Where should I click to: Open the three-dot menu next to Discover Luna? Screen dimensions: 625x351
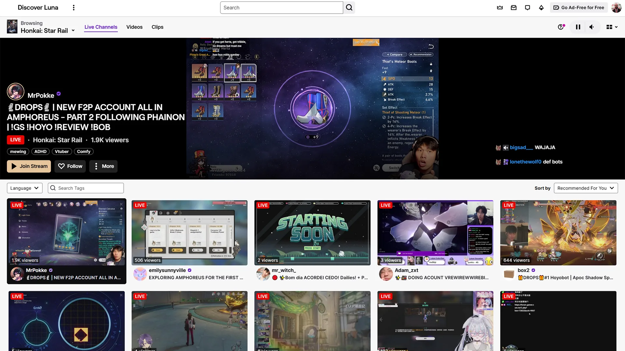point(74,7)
